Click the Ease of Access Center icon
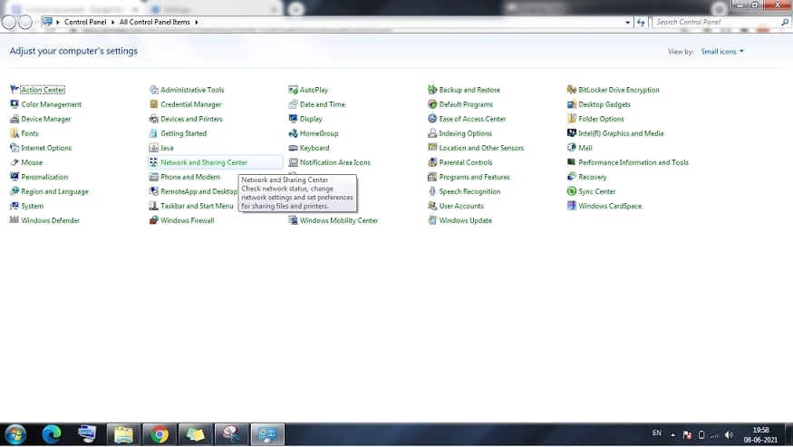 point(432,119)
